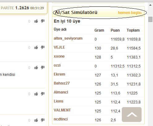Give thumbs down to the bottom comment

pyautogui.click(x=43, y=120)
